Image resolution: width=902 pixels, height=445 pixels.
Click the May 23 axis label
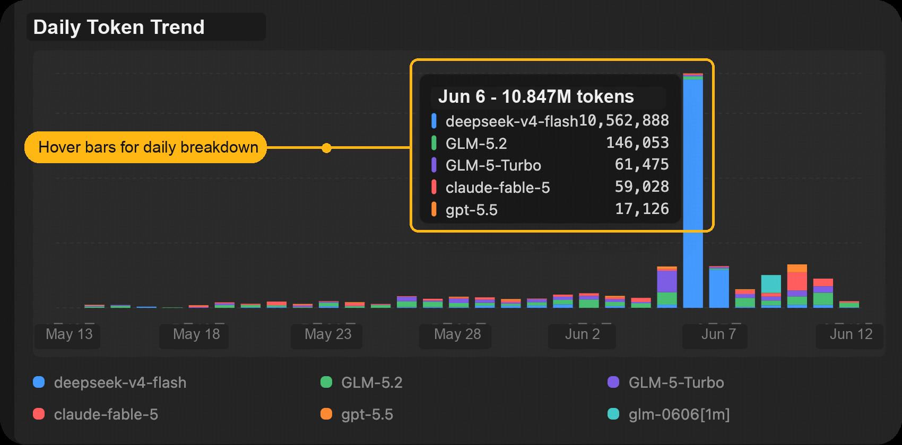[x=328, y=334]
